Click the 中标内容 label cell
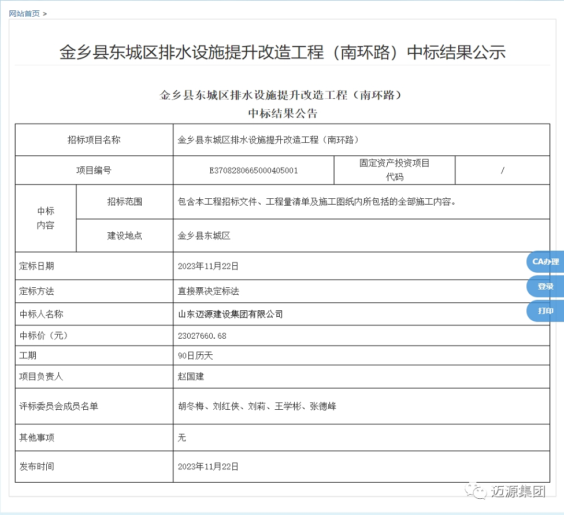The width and height of the screenshot is (564, 515). point(46,218)
